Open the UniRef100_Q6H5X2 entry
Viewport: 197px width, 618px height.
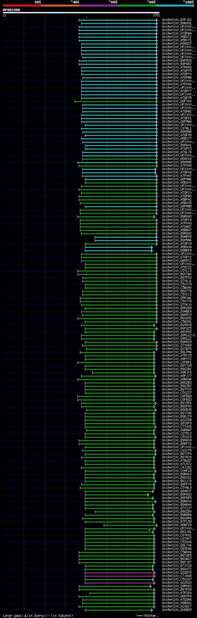point(177,260)
